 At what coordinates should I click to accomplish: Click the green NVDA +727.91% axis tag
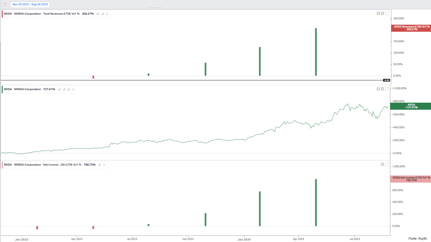click(411, 106)
